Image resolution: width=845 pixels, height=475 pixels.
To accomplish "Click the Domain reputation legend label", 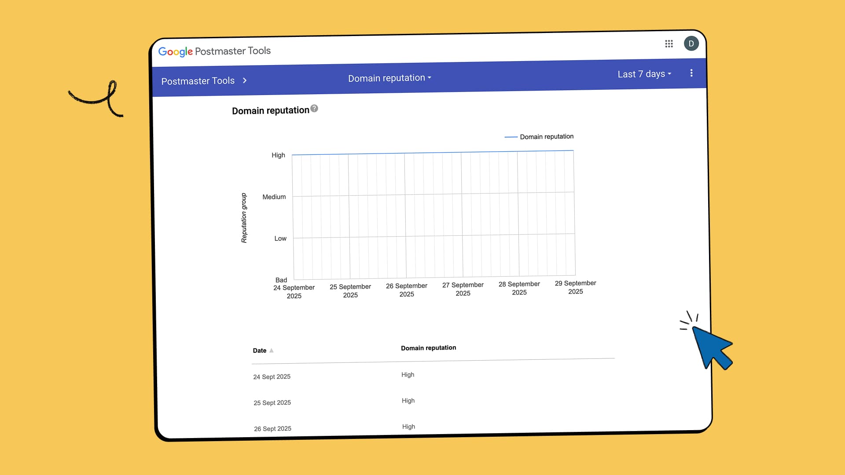I will click(547, 136).
